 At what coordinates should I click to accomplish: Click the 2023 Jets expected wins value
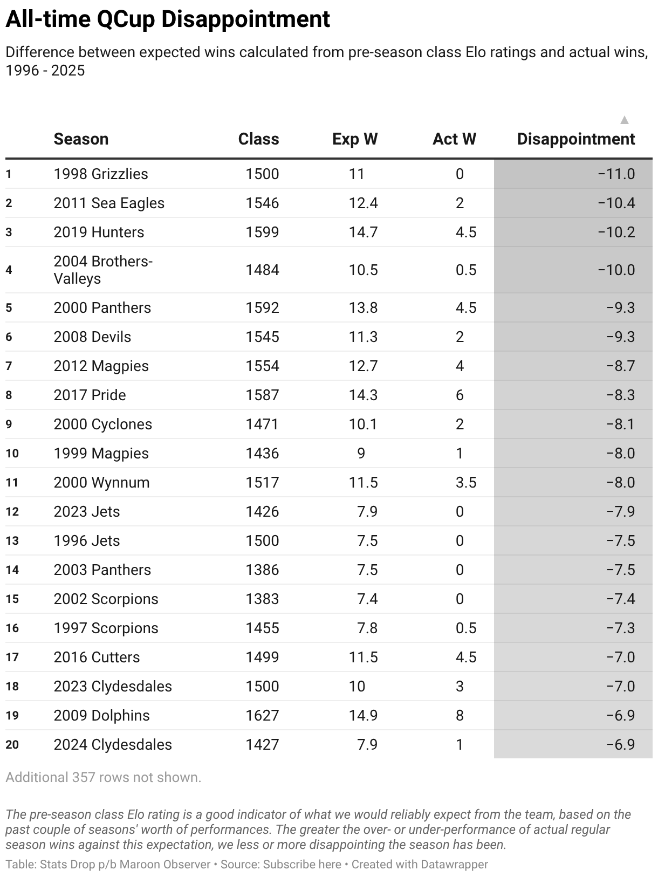click(367, 511)
